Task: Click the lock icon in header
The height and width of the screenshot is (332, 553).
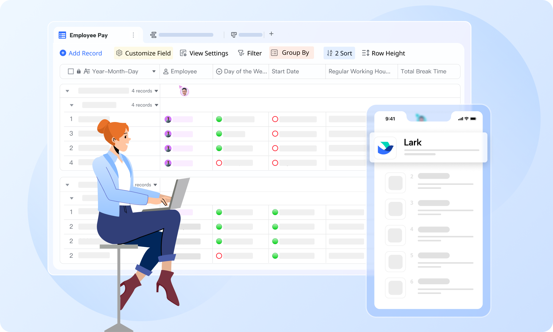Action: coord(79,71)
